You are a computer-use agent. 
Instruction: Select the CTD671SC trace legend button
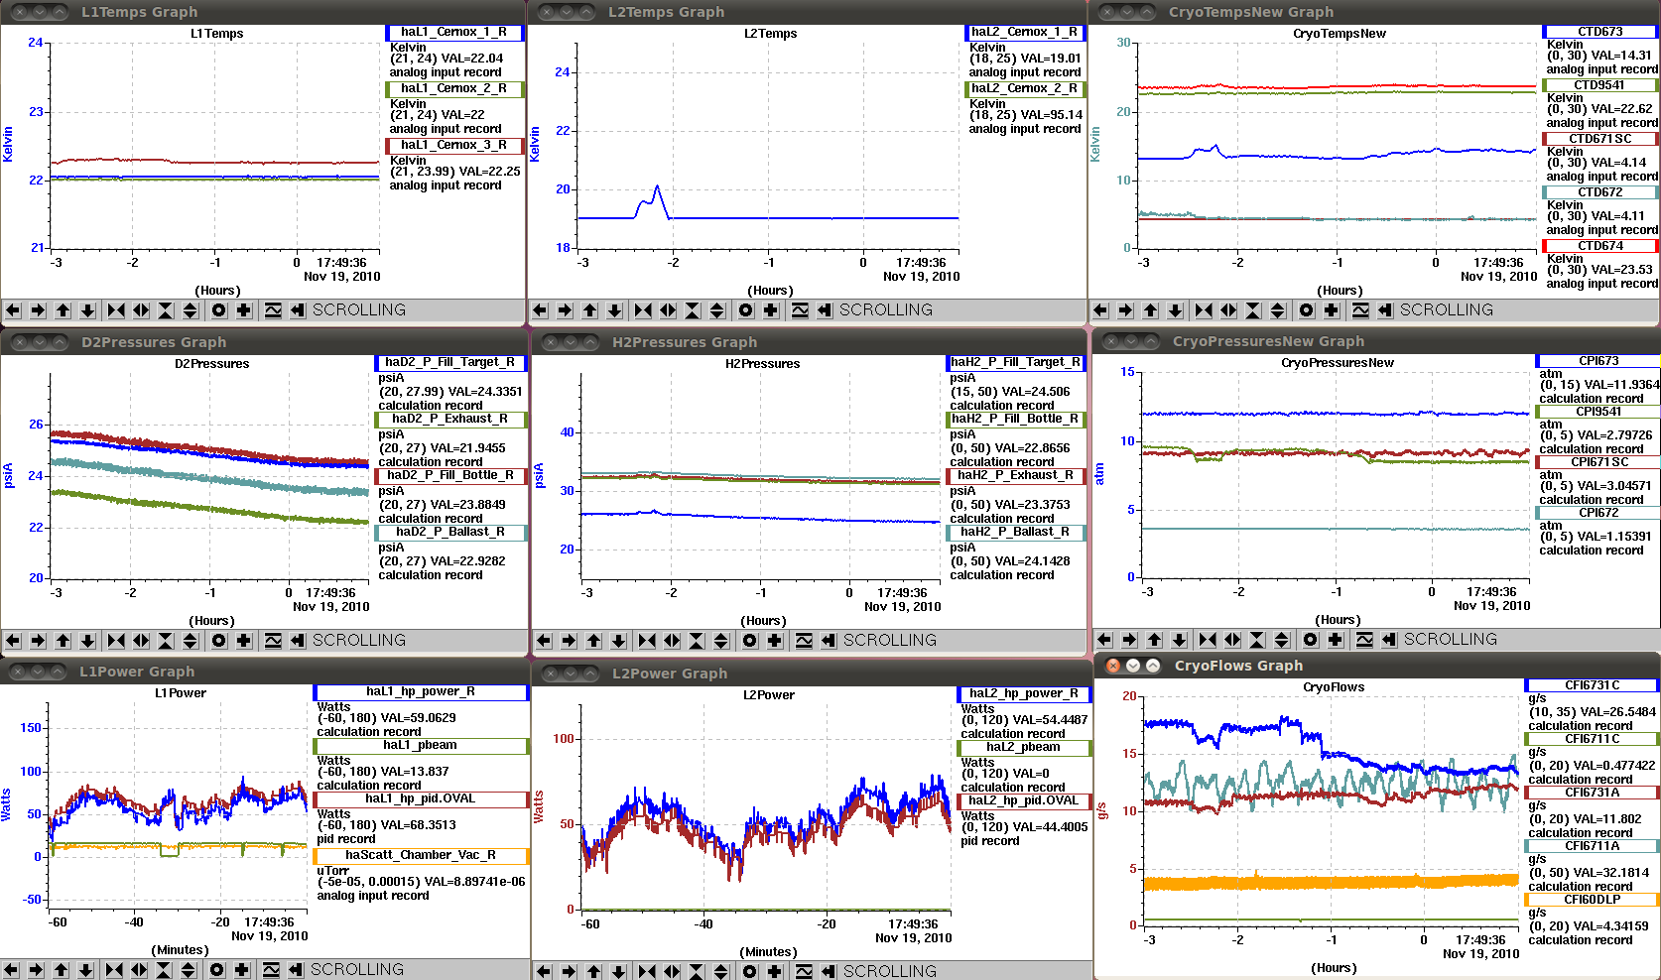[1600, 139]
